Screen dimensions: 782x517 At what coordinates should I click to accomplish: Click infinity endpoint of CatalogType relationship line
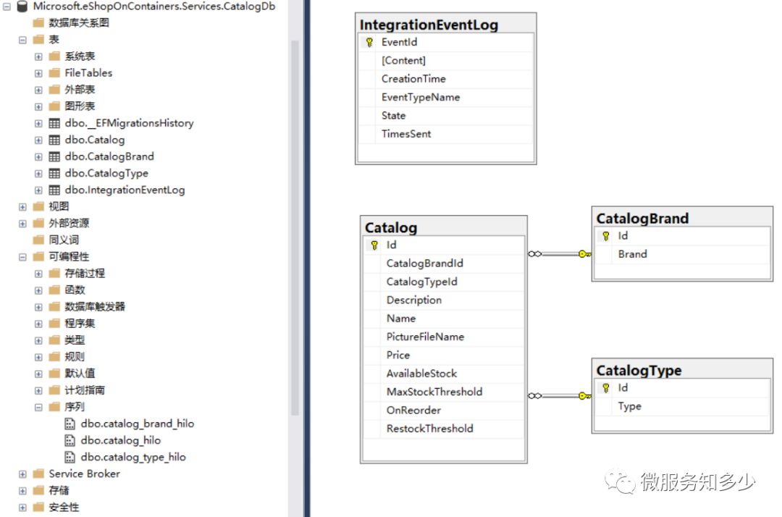(534, 396)
